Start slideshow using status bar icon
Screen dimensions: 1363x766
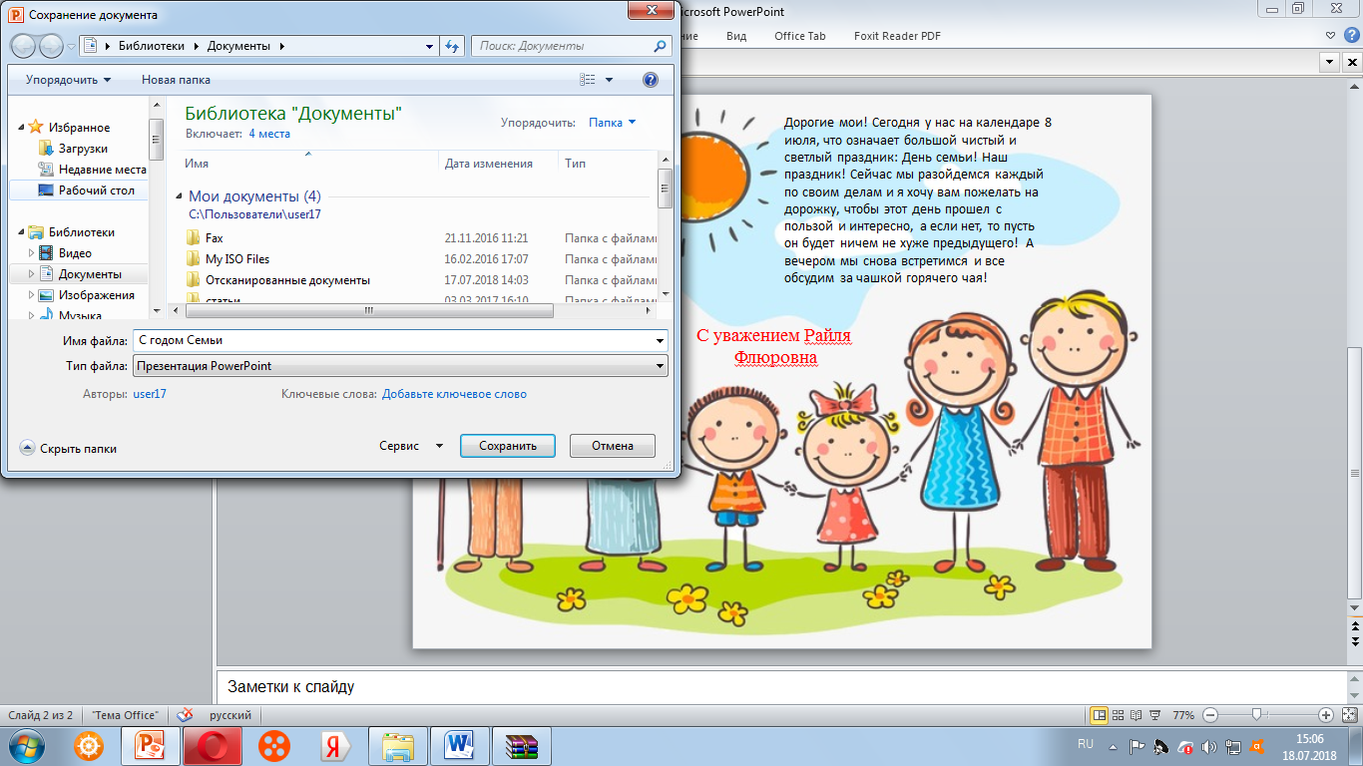pos(1154,715)
